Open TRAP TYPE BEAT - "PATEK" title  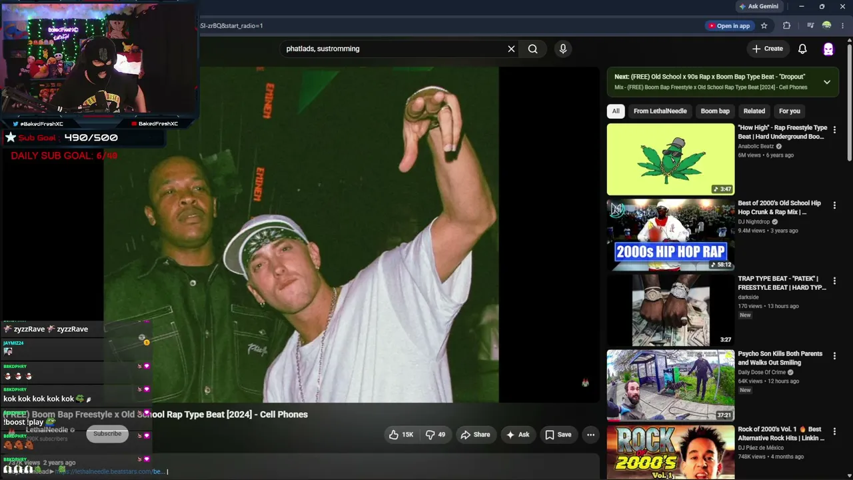pos(782,283)
